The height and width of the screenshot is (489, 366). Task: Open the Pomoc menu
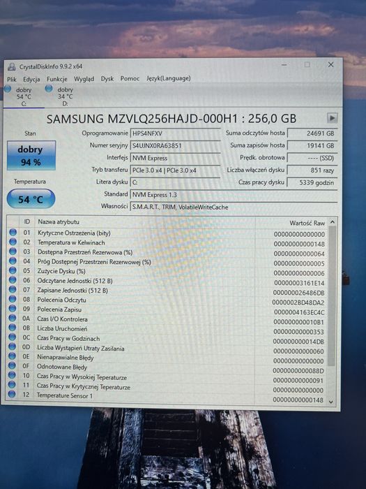pyautogui.click(x=130, y=78)
